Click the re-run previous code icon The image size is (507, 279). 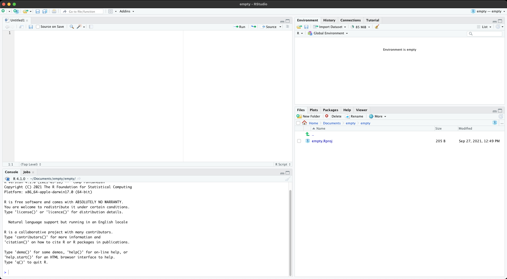pyautogui.click(x=254, y=27)
